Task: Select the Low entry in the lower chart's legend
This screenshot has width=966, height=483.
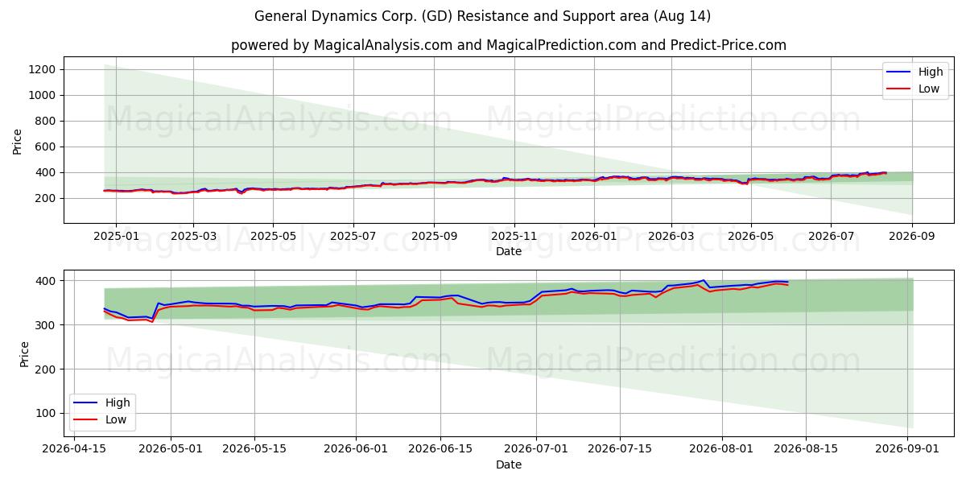Action: (101, 419)
